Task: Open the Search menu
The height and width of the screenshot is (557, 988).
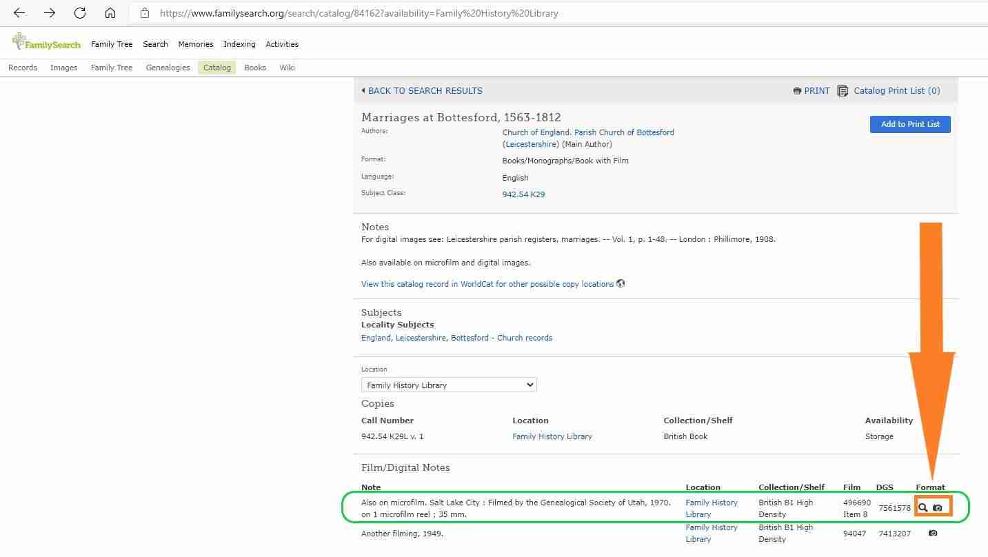Action: (x=155, y=44)
